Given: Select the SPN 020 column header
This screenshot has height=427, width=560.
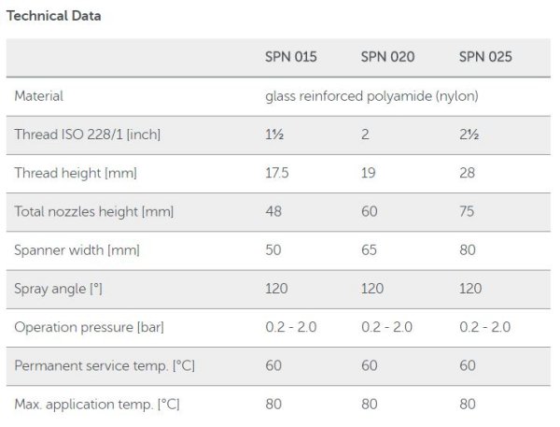Looking at the screenshot, I should (387, 57).
